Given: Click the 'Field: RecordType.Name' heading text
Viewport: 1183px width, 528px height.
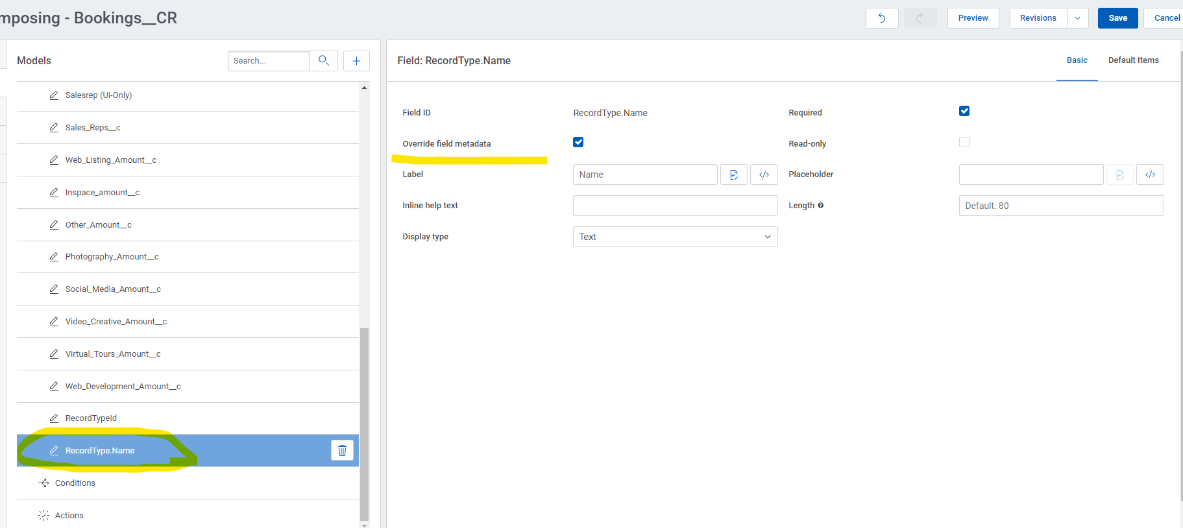Looking at the screenshot, I should point(454,60).
